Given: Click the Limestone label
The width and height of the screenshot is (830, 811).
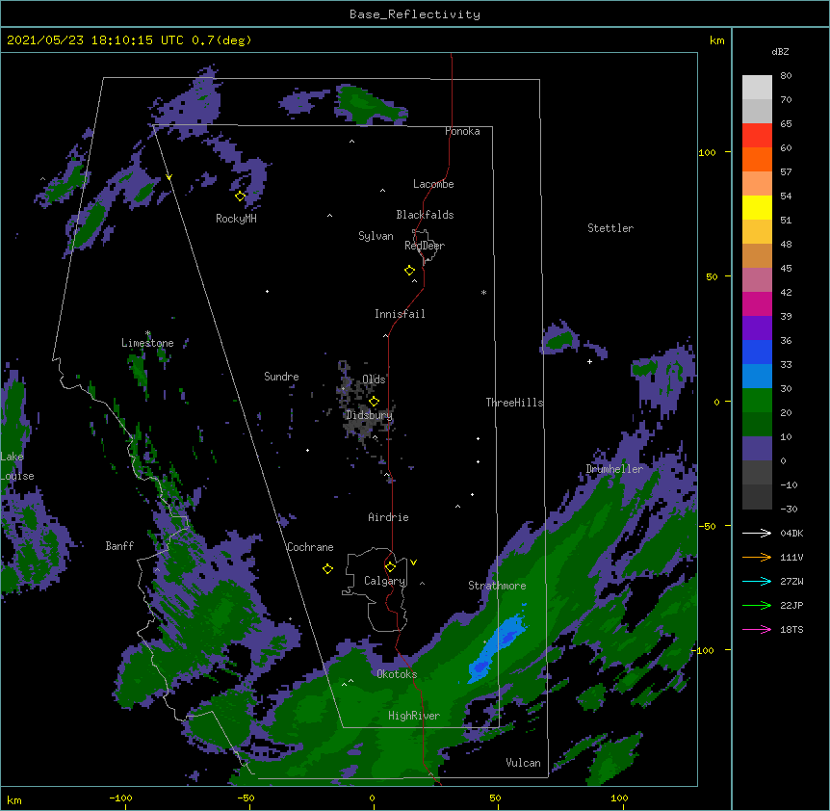Looking at the screenshot, I should 147,343.
